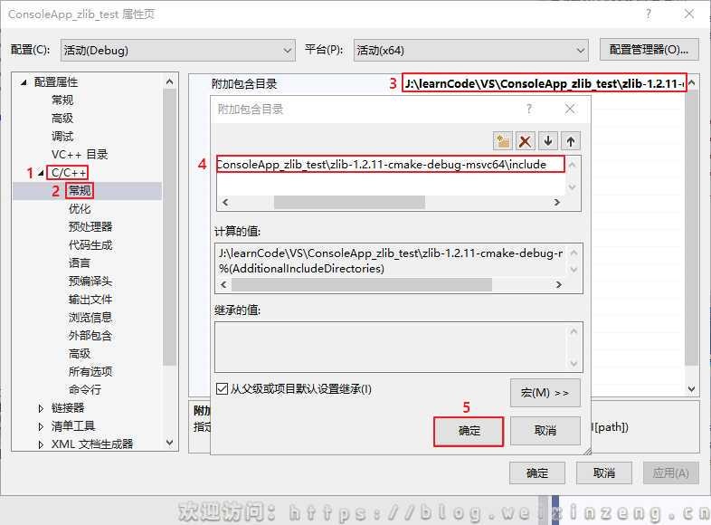The image size is (711, 525).
Task: Move the include line up with arrow
Action: pos(571,141)
